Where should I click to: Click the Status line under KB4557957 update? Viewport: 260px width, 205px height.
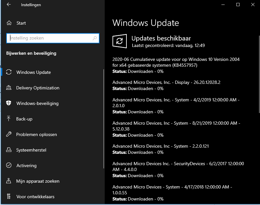click(x=138, y=71)
